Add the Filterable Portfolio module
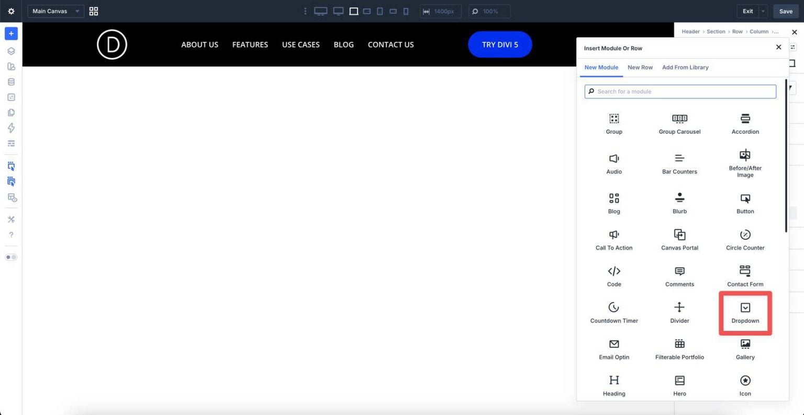Screen dimensions: 804x415 [679, 350]
